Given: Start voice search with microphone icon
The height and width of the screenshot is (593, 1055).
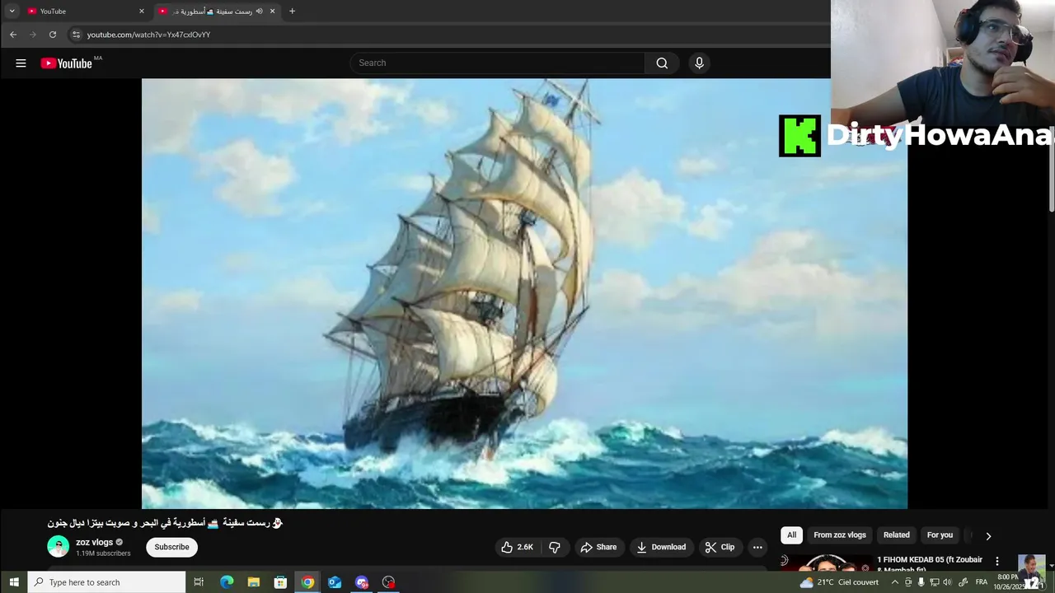Looking at the screenshot, I should click(699, 63).
